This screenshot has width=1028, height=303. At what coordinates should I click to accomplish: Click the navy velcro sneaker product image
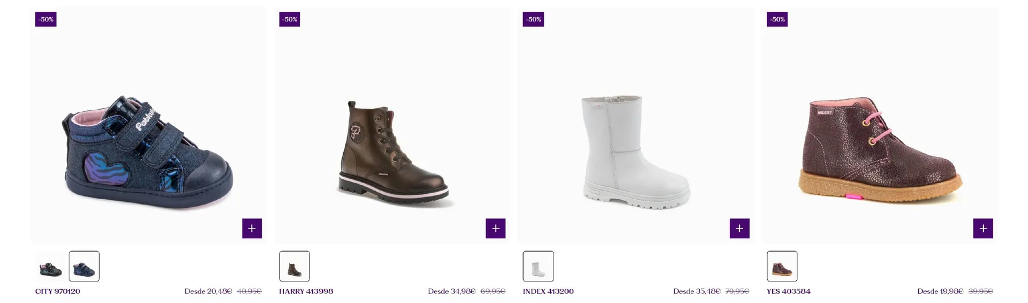[148, 153]
